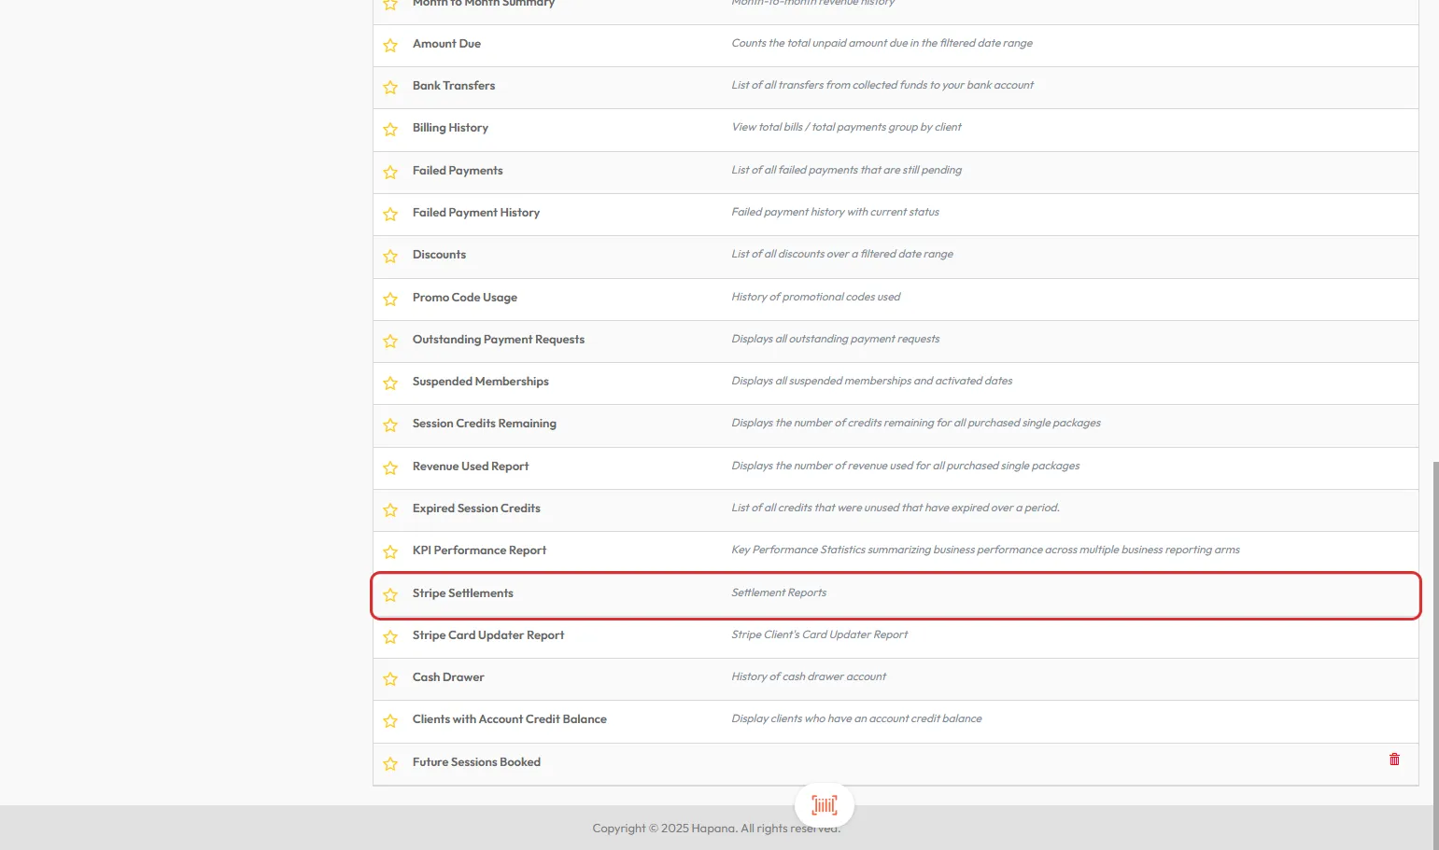Screen dimensions: 1439x850
Task: Open Outstanding Payment Requests report
Action: pyautogui.click(x=499, y=340)
